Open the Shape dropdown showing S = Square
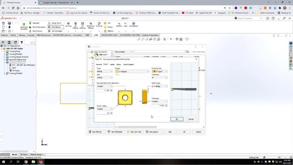The image size is (293, 165). click(x=132, y=71)
